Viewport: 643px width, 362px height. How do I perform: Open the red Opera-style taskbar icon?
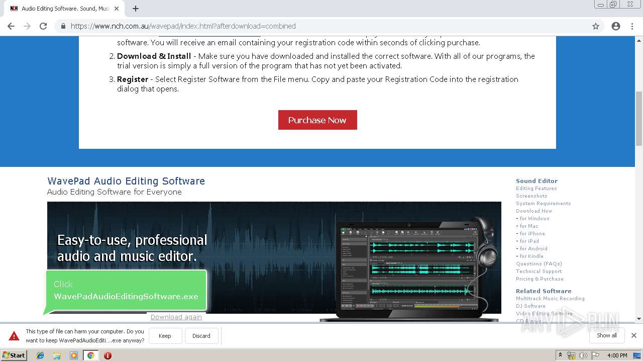tap(108, 355)
